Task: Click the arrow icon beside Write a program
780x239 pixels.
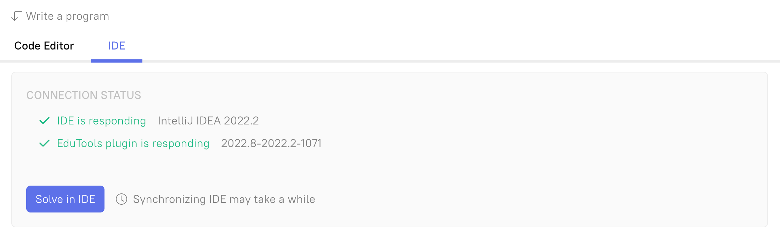Action: click(x=16, y=16)
